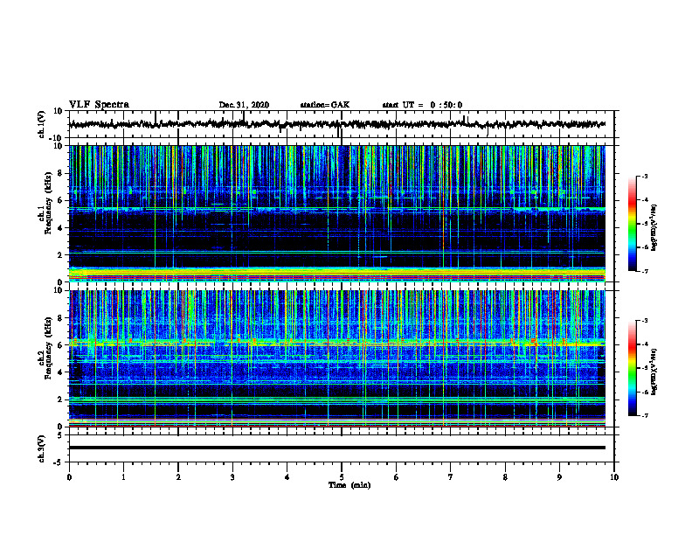Click the ch.1 colorbar "log(PSD)" label
Image resolution: width=692 pixels, height=535 pixels.
point(654,228)
